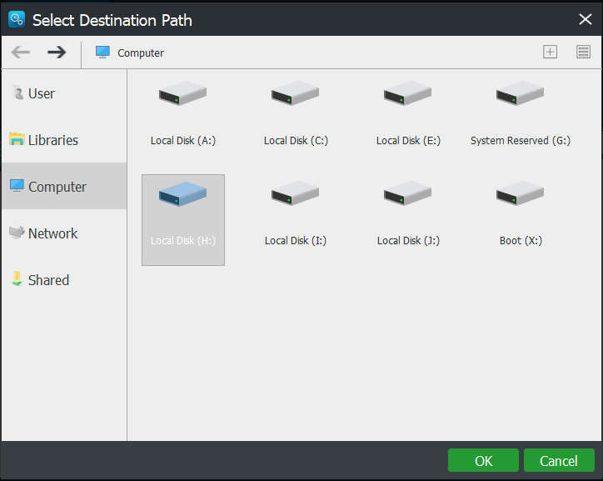Open Shared in the sidebar

click(x=64, y=280)
